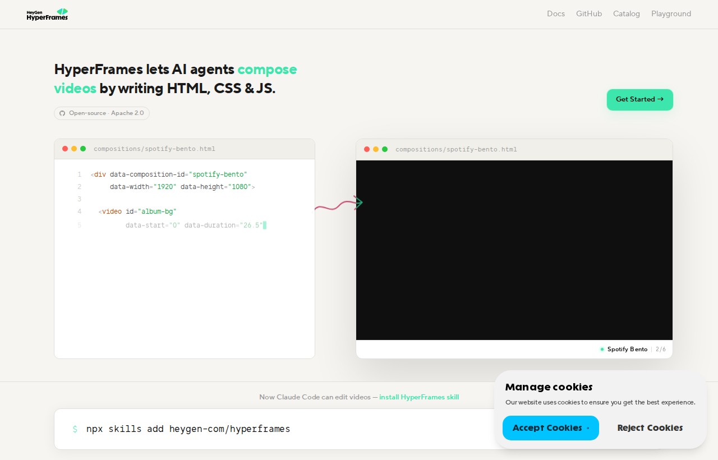This screenshot has height=460, width=718.
Task: Follow the install HyperFrames skill link
Action: tap(419, 397)
